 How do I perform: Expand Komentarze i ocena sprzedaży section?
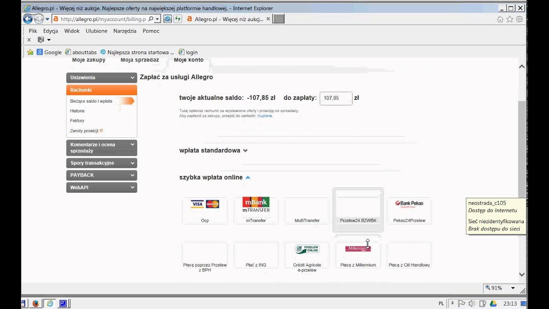pyautogui.click(x=102, y=148)
